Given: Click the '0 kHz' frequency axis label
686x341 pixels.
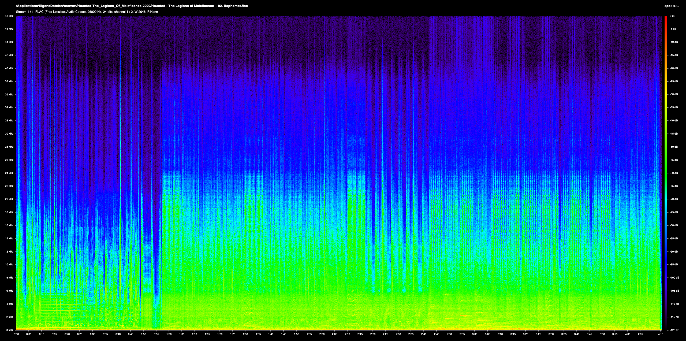Looking at the screenshot, I should pyautogui.click(x=10, y=330).
